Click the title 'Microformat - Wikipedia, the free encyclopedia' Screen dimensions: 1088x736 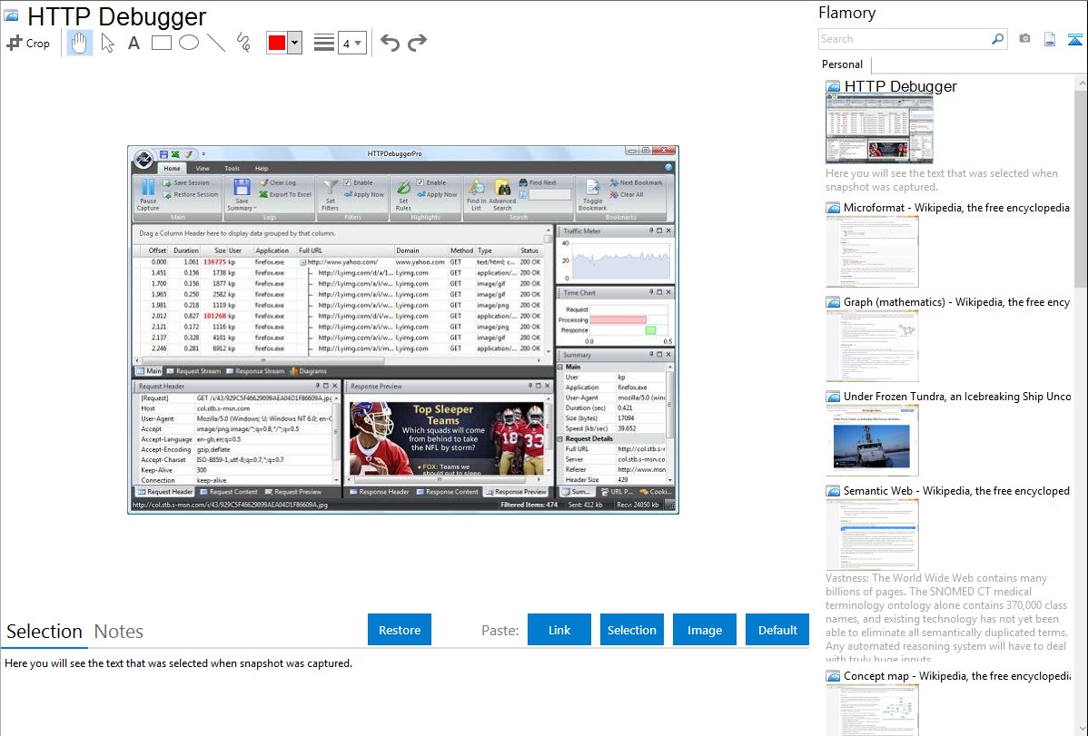(x=956, y=208)
